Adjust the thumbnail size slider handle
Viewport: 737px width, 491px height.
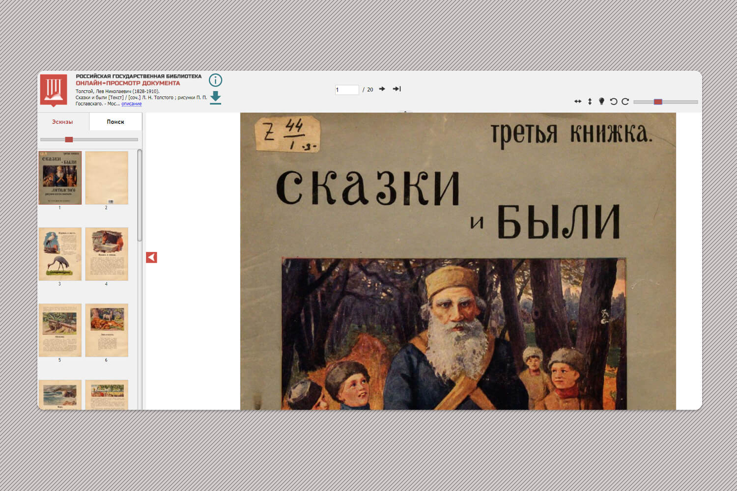(x=69, y=139)
